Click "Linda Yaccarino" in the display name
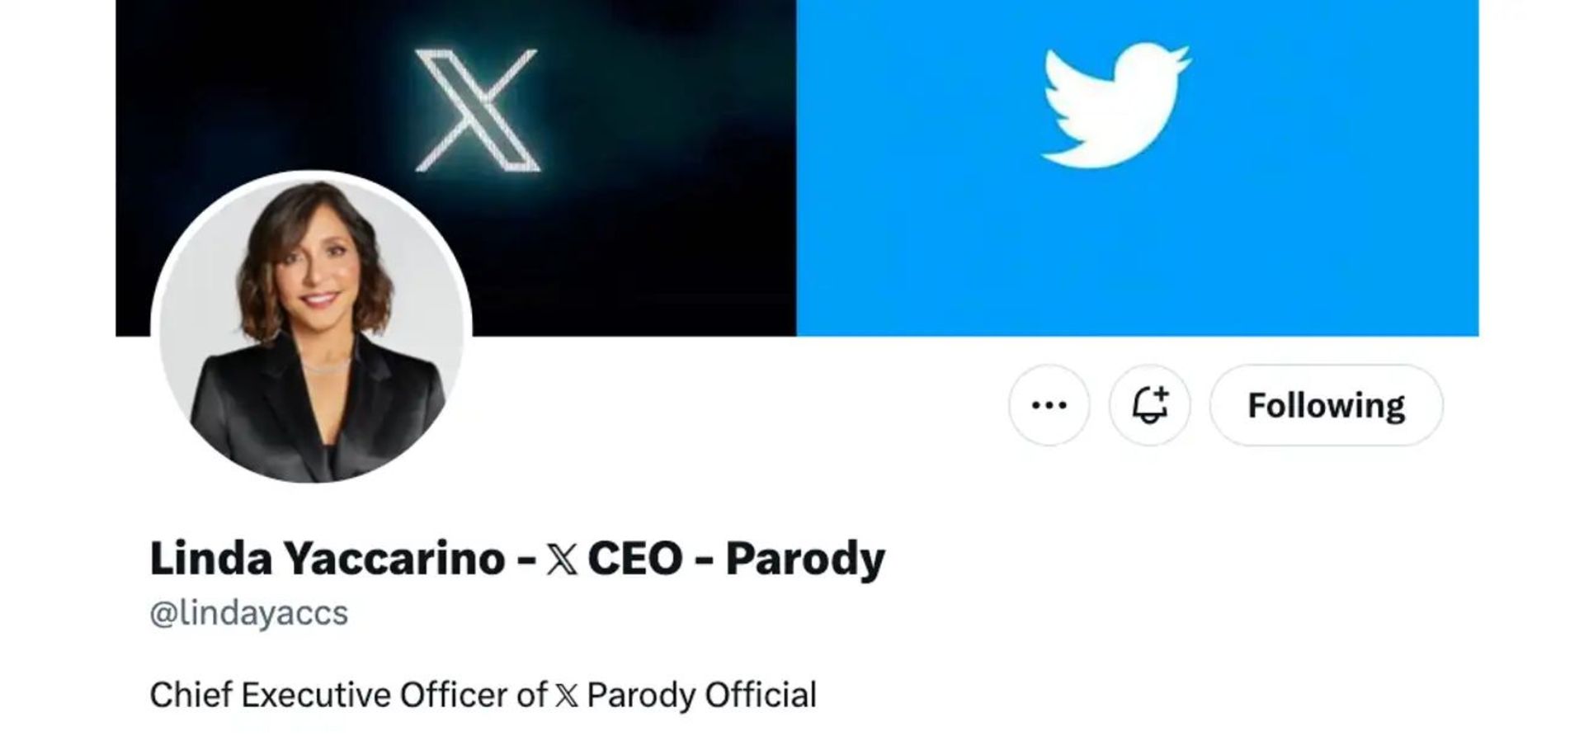The width and height of the screenshot is (1584, 755). point(327,559)
